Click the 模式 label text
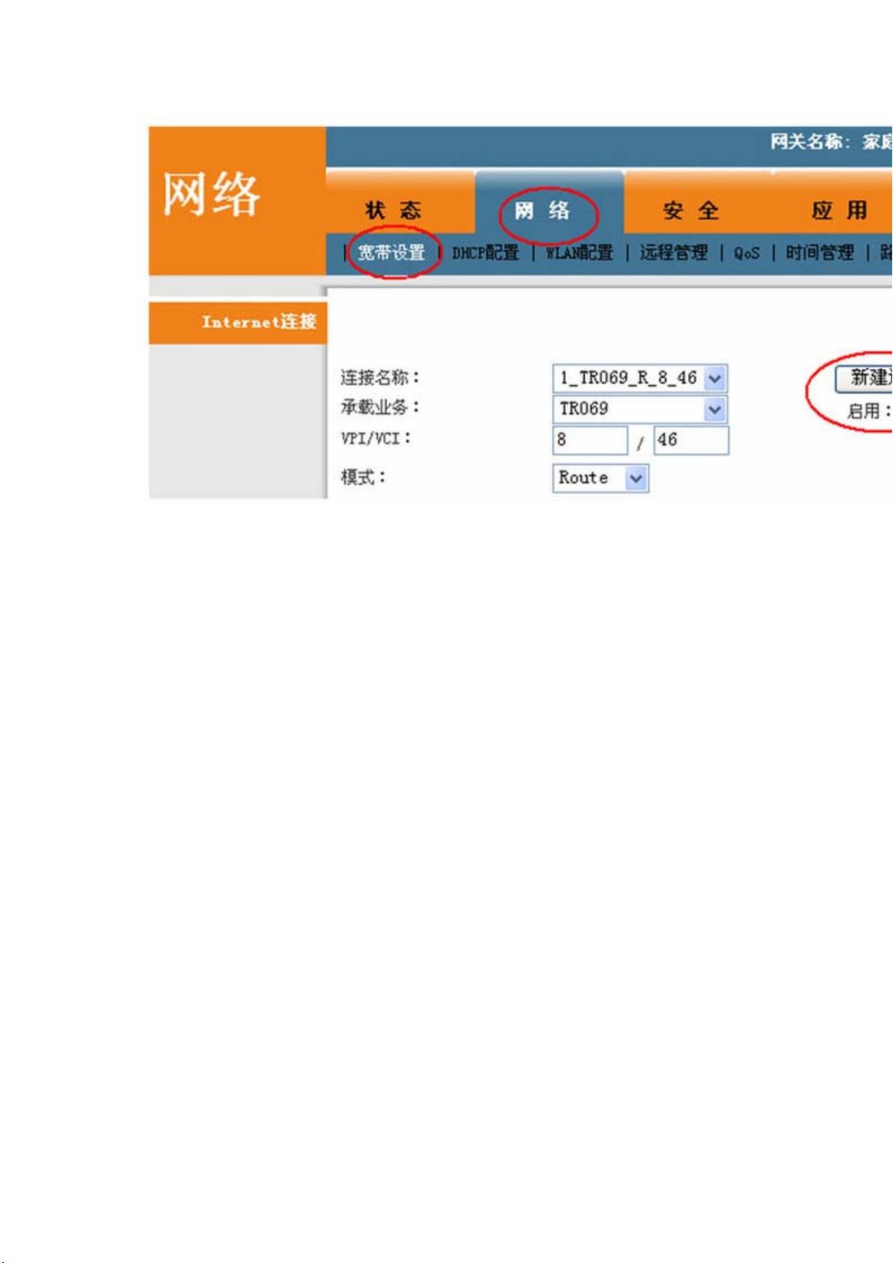Screen dimensions: 893x1263 click(x=363, y=477)
